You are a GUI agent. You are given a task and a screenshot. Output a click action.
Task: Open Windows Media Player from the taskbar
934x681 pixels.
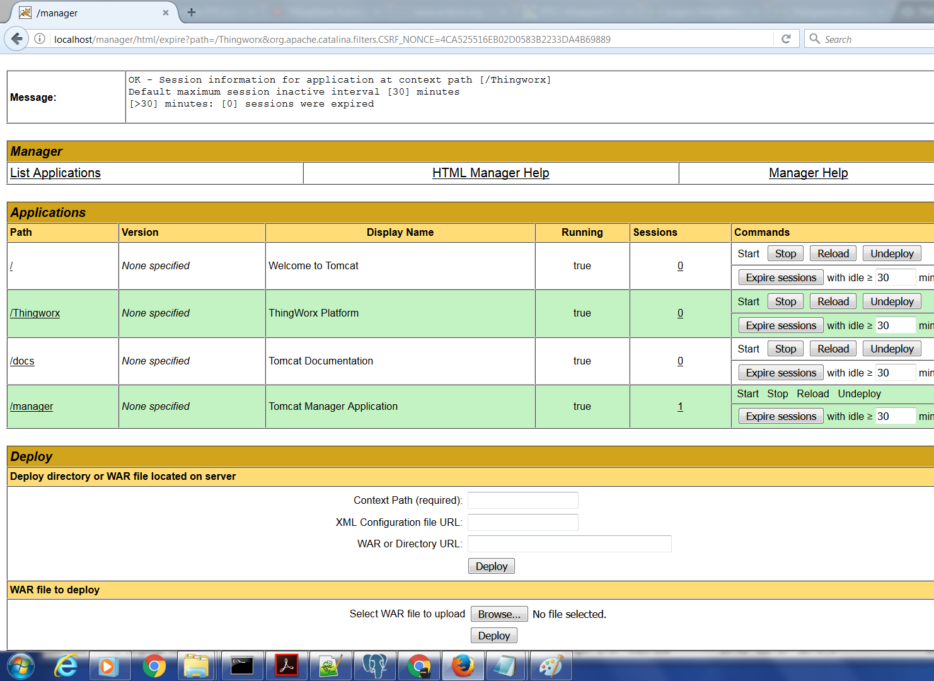[110, 666]
